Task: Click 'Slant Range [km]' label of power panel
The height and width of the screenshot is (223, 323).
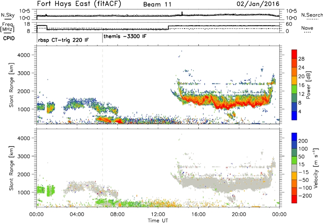Action: point(11,85)
